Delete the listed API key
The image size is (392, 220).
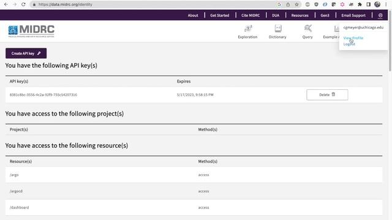tap(327, 95)
